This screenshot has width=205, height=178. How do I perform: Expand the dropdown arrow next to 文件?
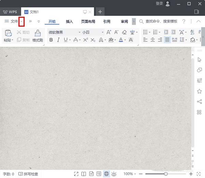tap(22, 22)
